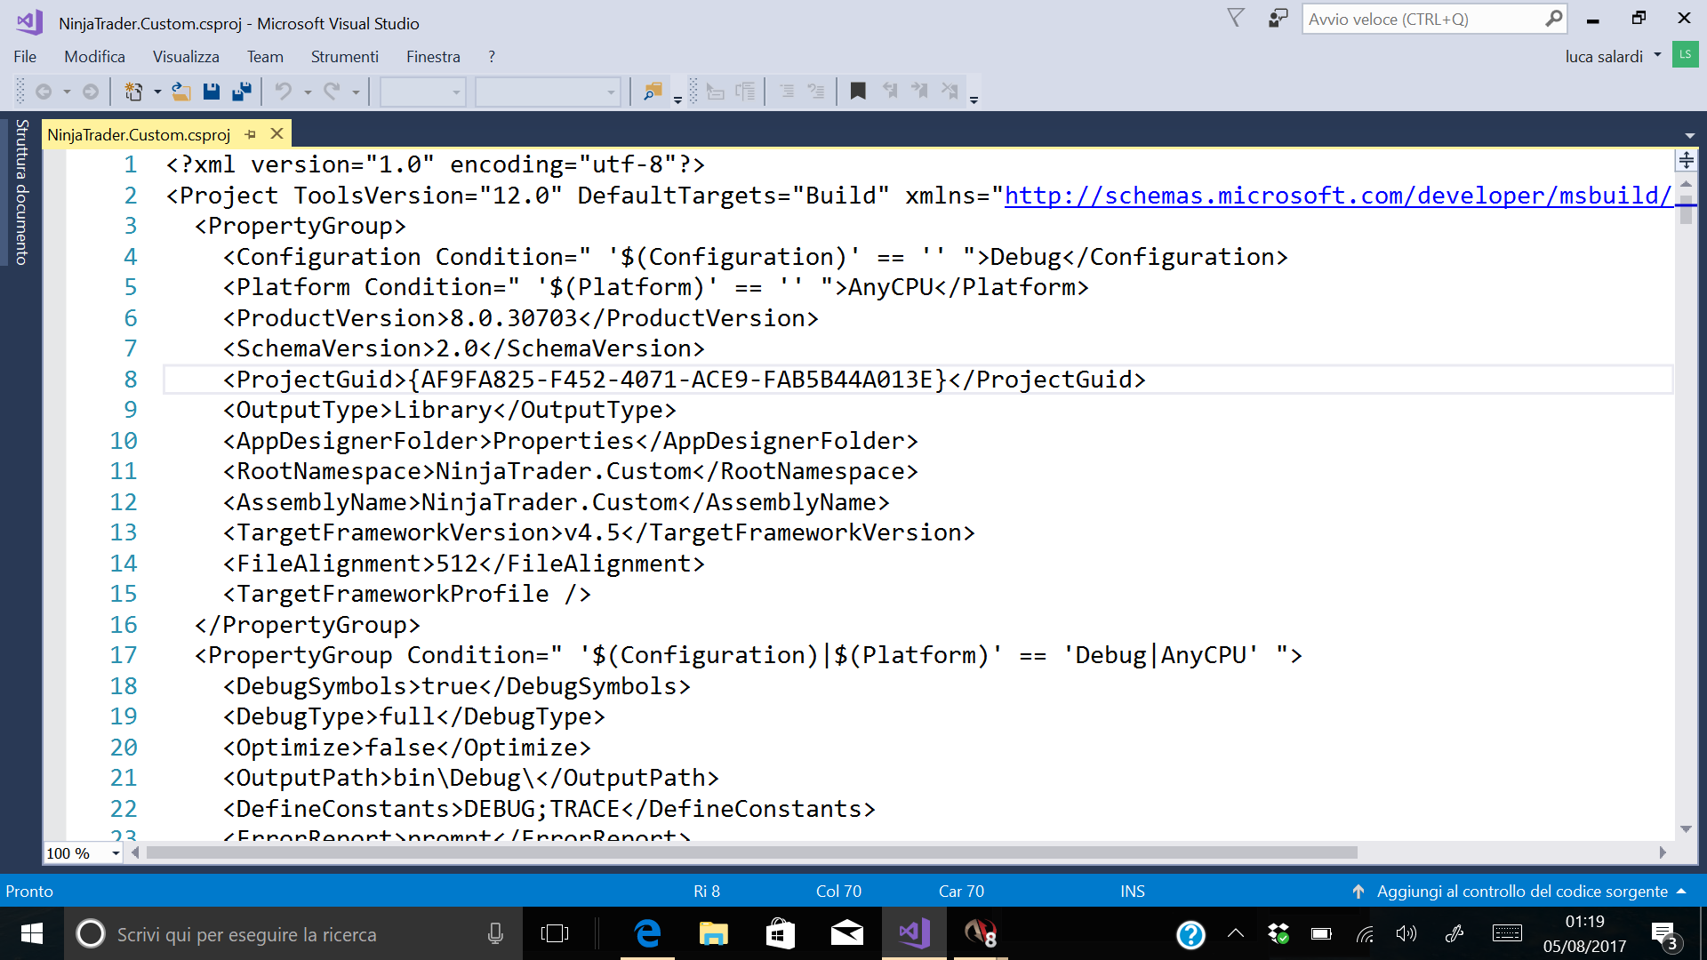The height and width of the screenshot is (960, 1707).
Task: Click the Avvio veloce search field
Action: 1422,19
